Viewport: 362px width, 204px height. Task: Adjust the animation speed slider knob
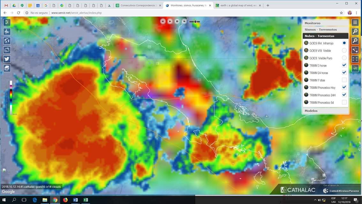click(x=195, y=21)
